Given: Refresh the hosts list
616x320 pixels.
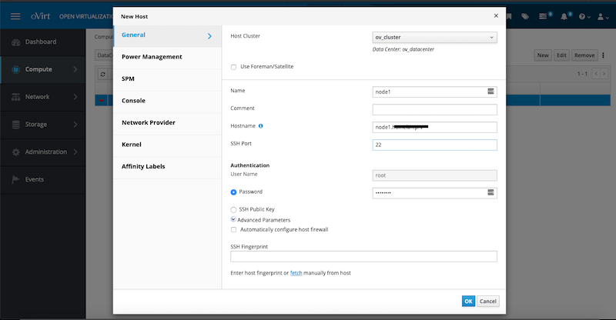Looking at the screenshot, I should (x=102, y=74).
